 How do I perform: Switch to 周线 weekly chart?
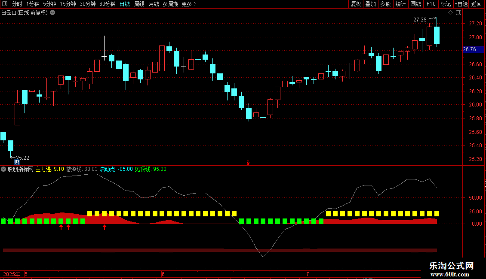tap(139, 4)
